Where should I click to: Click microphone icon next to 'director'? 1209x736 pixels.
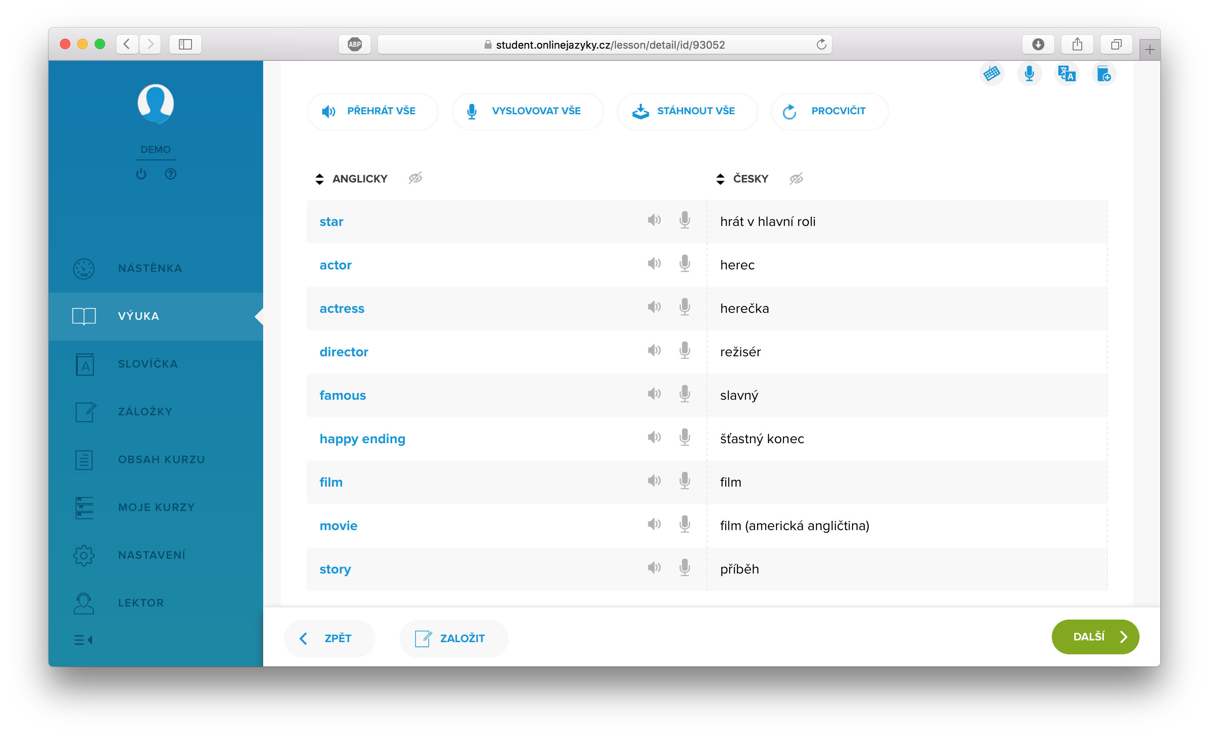click(684, 351)
